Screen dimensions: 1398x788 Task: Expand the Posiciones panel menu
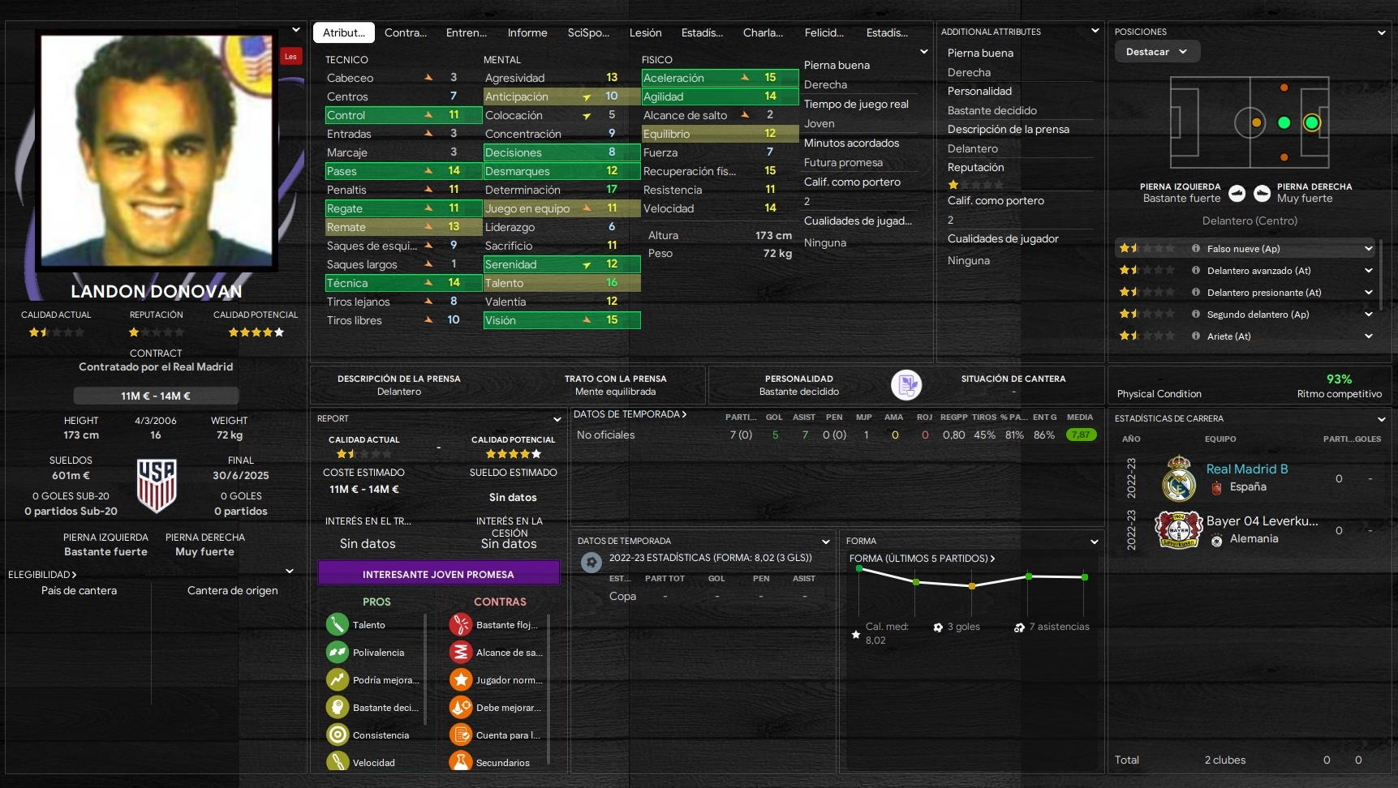coord(1381,32)
